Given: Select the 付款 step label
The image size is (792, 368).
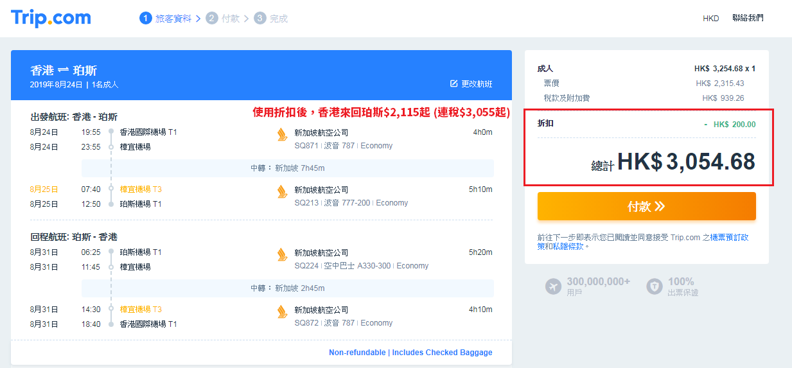Looking at the screenshot, I should 231,19.
